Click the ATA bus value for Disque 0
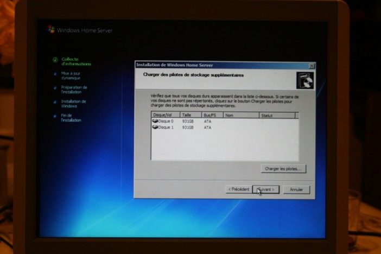The height and width of the screenshot is (254, 381). [x=207, y=121]
